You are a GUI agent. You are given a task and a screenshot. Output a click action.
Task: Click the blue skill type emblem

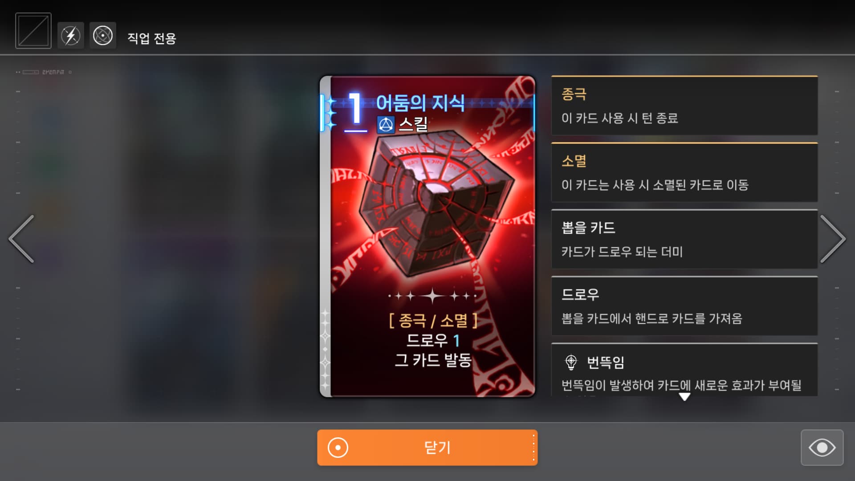point(386,125)
